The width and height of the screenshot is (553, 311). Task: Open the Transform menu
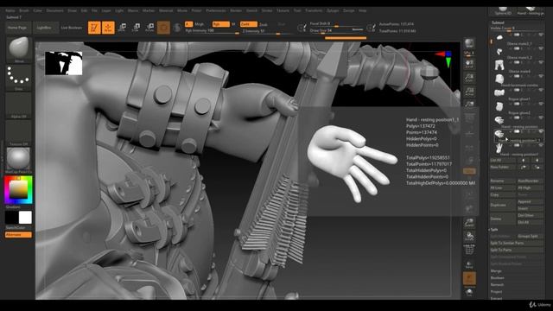(x=314, y=10)
